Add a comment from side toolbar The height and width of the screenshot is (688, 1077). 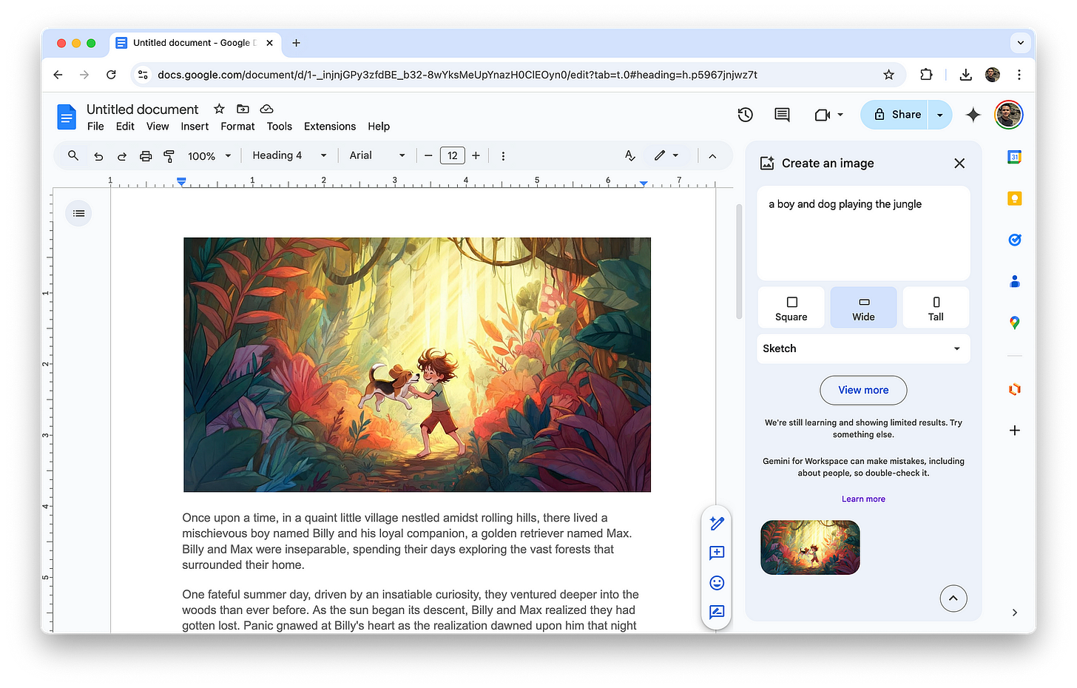[717, 553]
